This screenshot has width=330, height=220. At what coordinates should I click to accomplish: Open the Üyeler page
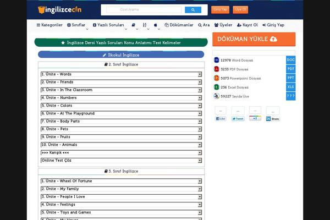point(223,25)
